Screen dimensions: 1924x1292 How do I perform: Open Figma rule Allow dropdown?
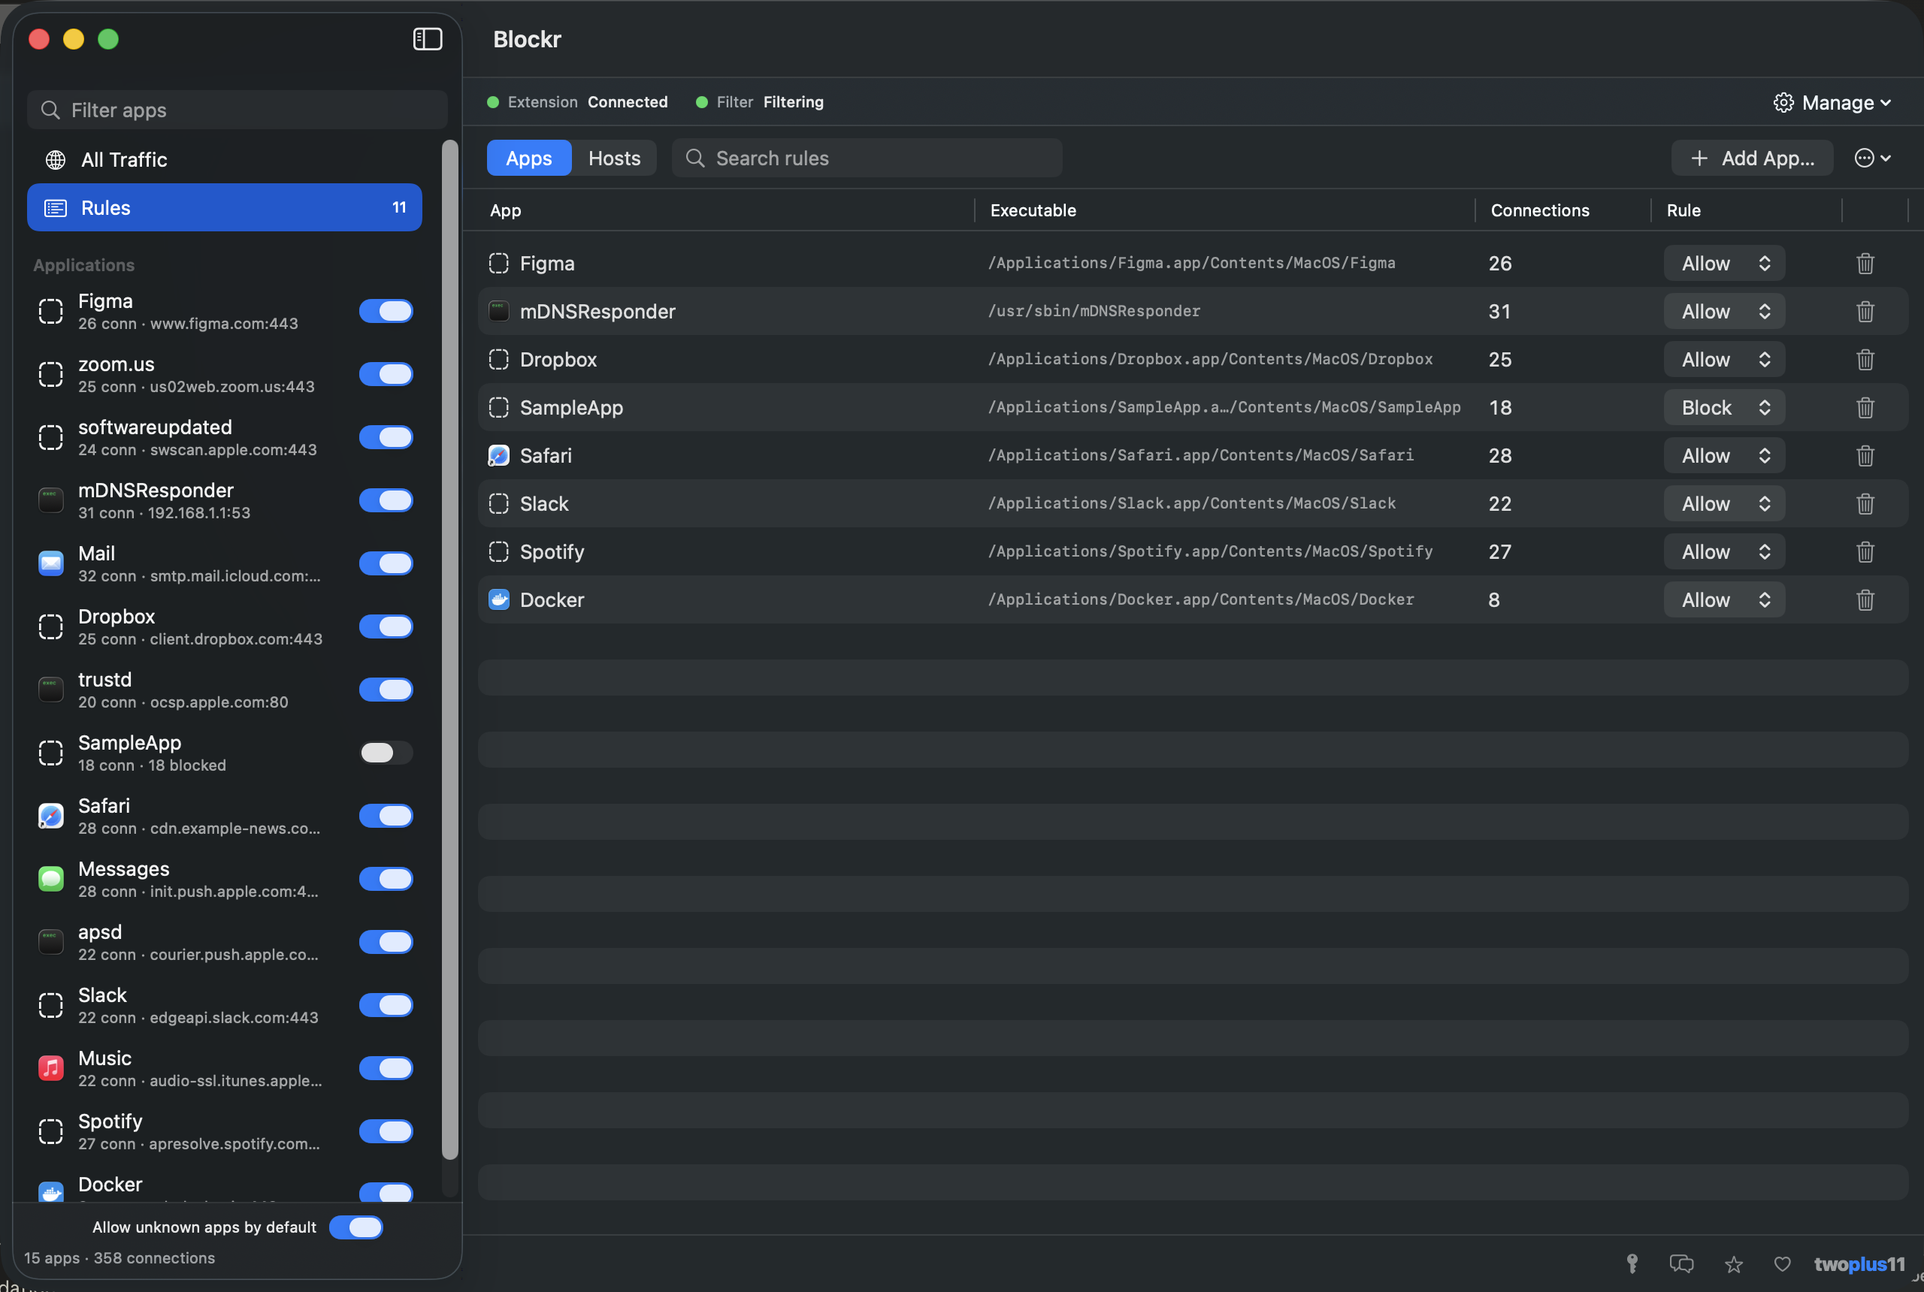[1725, 264]
